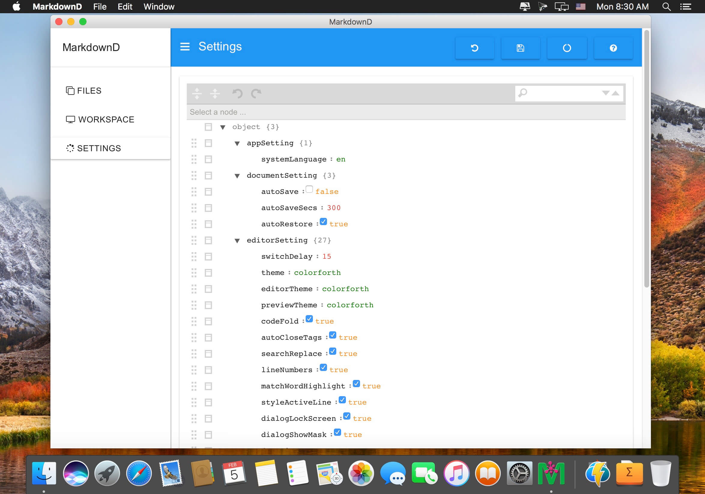Open input source flag menu

coord(580,6)
